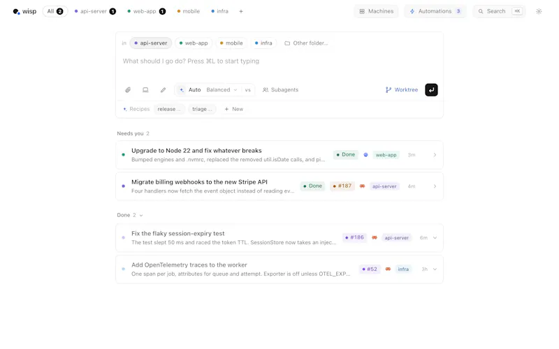The image size is (559, 349).
Task: Select infra folder chip in composer
Action: click(x=263, y=43)
